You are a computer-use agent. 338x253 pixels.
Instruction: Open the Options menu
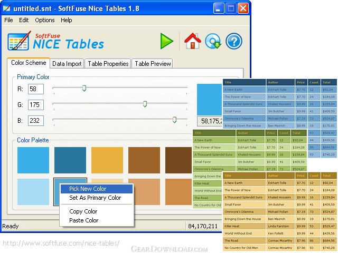pyautogui.click(x=45, y=20)
